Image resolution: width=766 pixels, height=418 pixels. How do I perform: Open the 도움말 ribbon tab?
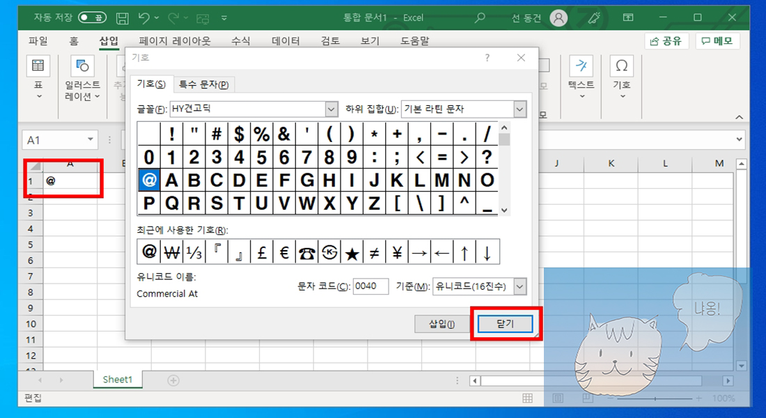coord(415,41)
